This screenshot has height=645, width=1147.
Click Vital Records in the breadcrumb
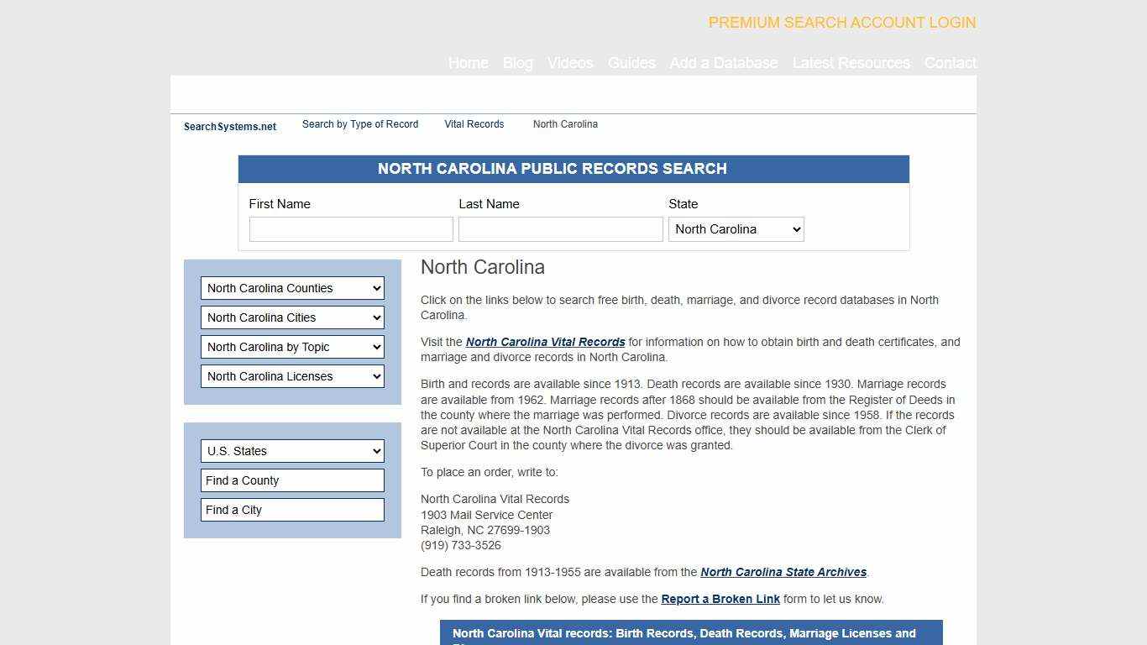(474, 124)
